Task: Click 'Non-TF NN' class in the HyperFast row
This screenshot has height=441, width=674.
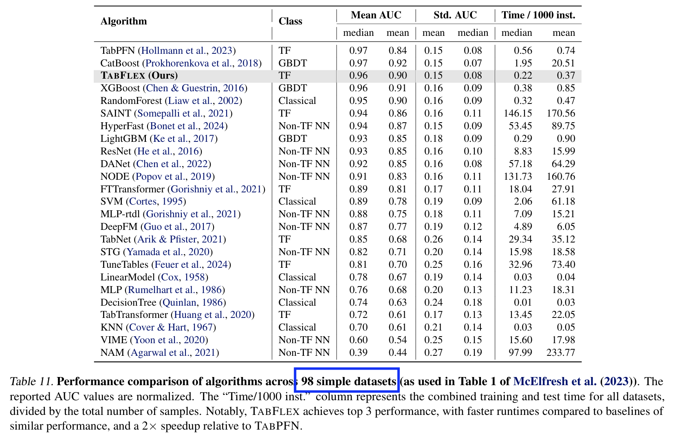Action: click(x=304, y=126)
